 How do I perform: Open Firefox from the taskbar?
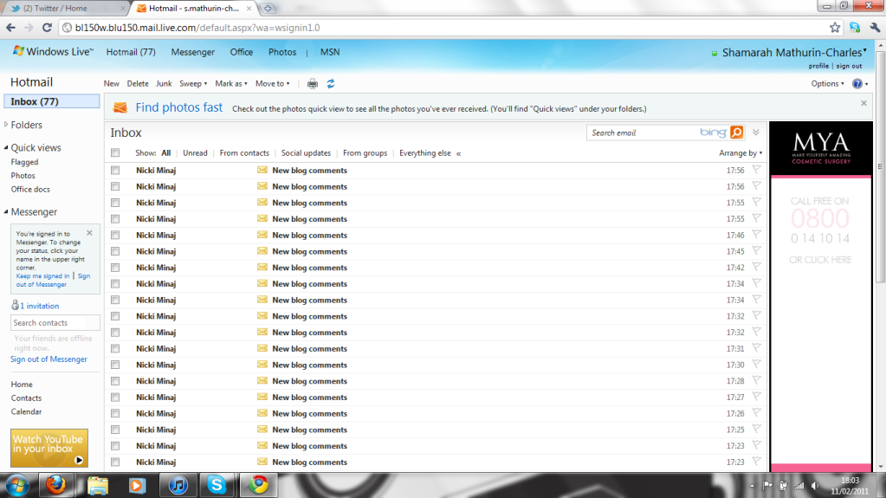tap(56, 485)
